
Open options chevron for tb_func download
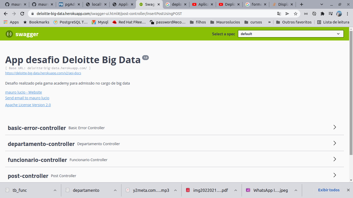(x=55, y=190)
